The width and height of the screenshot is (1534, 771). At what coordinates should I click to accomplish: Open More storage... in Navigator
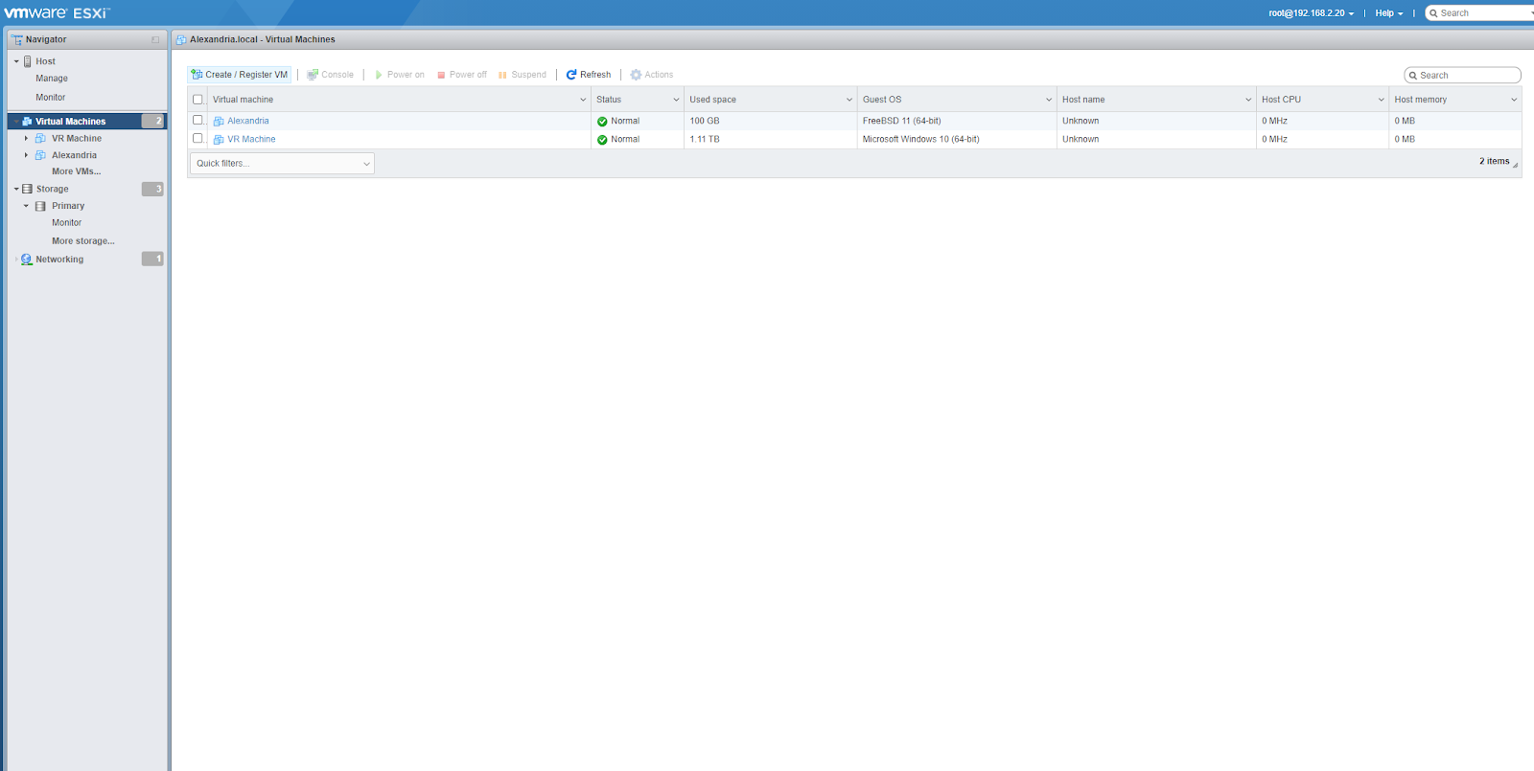coord(82,241)
